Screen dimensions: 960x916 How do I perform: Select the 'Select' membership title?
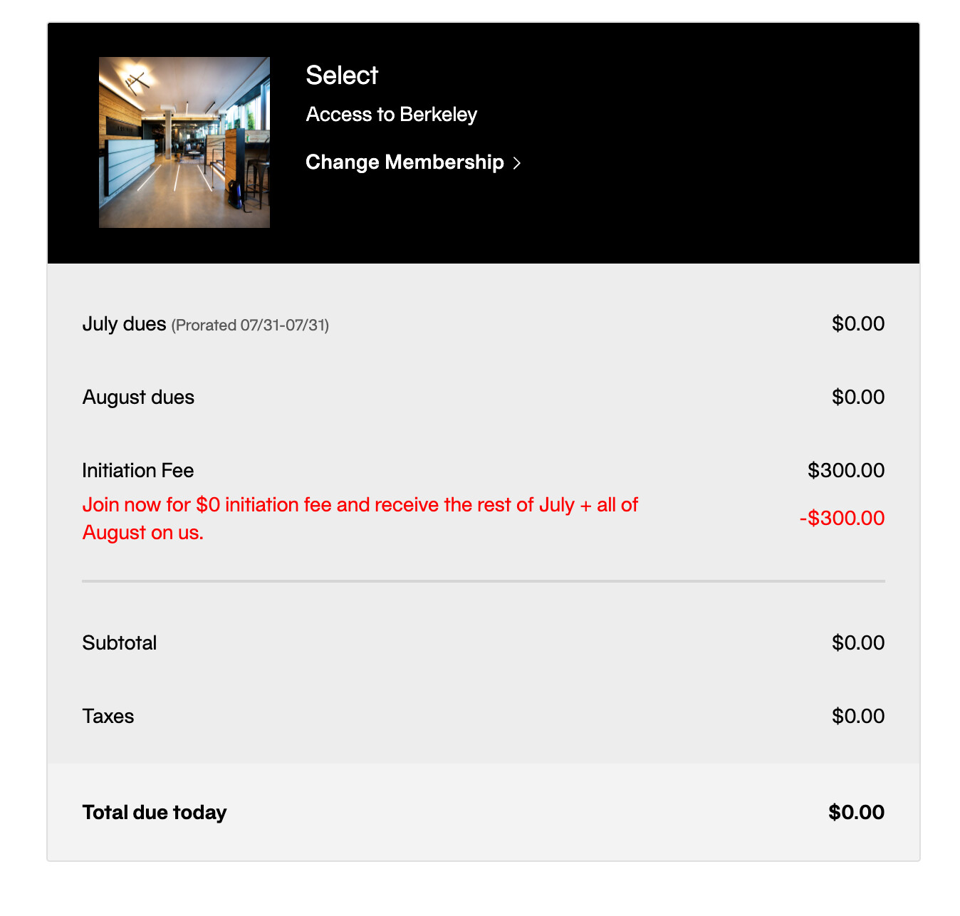(342, 76)
